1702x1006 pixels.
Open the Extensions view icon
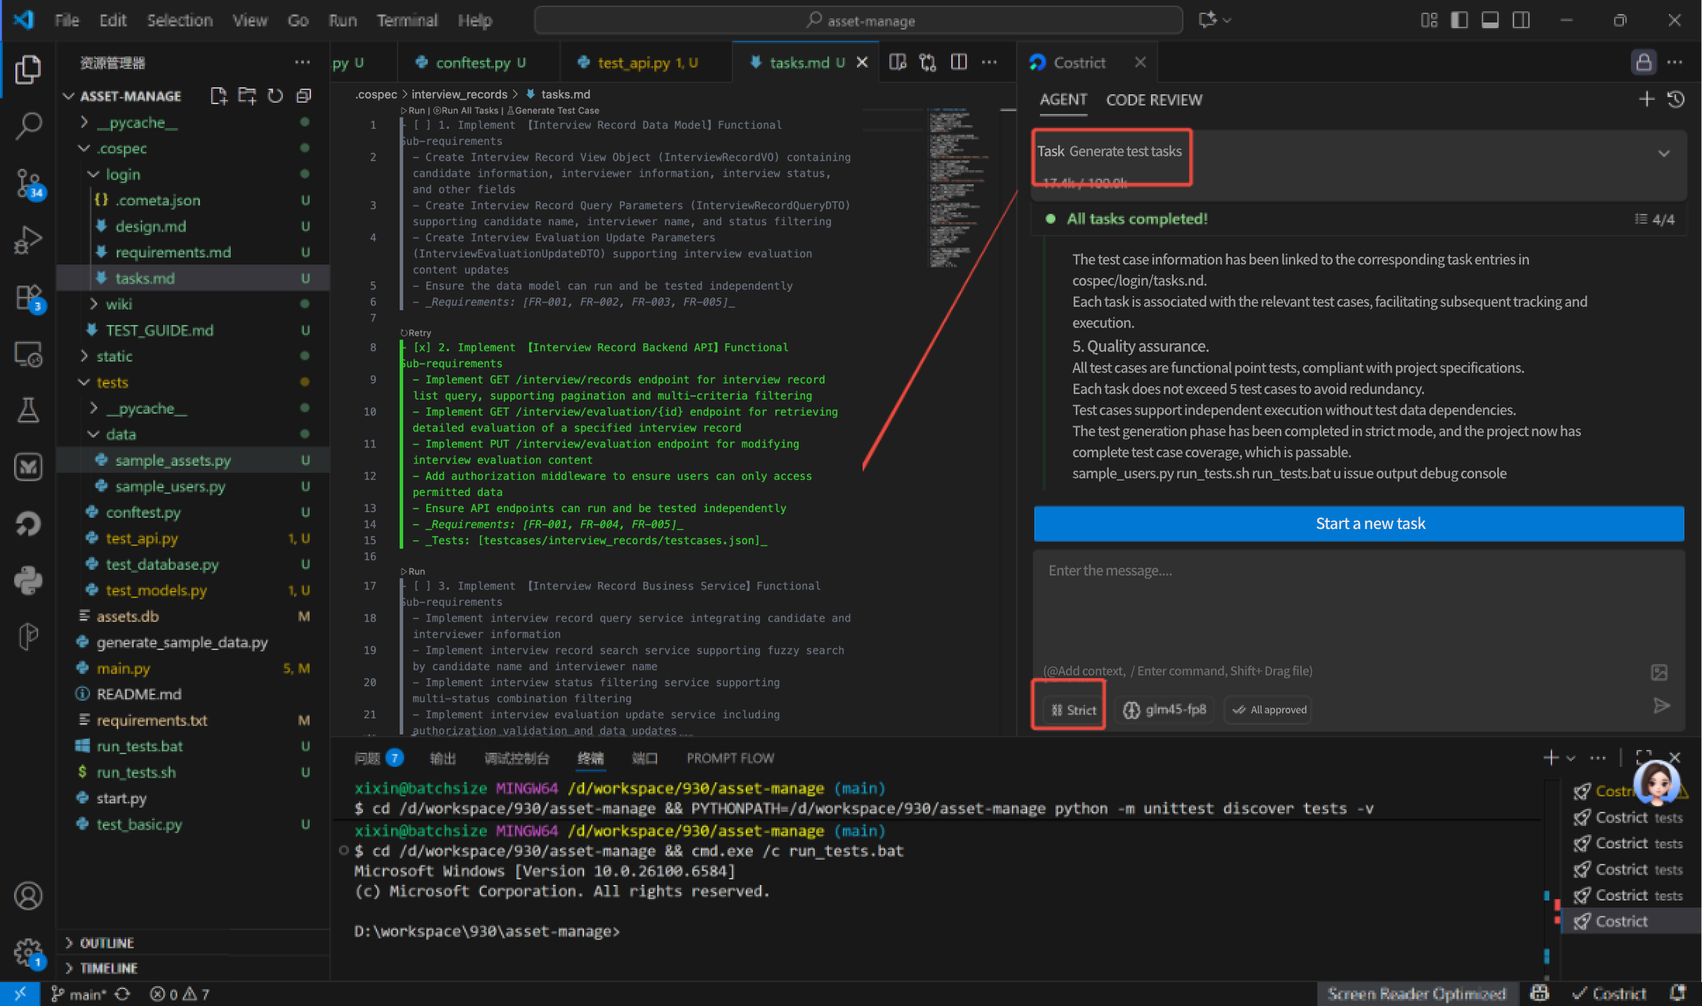pos(28,298)
